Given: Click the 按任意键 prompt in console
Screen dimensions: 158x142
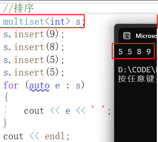Looking at the screenshot, I should tap(137, 79).
